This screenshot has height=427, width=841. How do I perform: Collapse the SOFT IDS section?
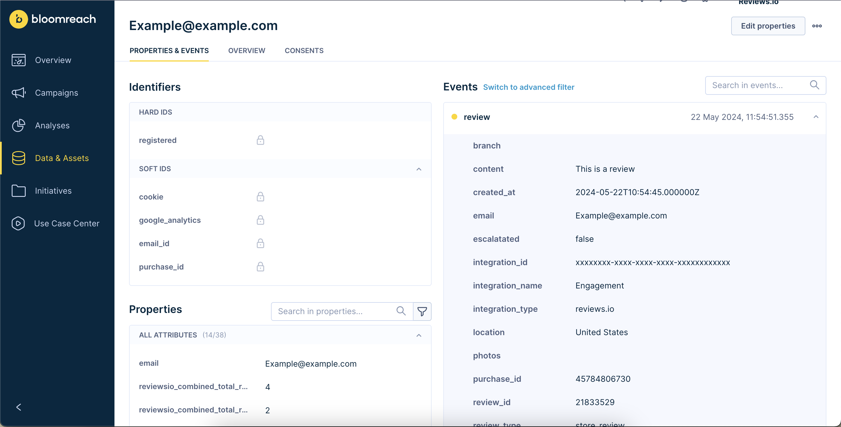pyautogui.click(x=418, y=169)
